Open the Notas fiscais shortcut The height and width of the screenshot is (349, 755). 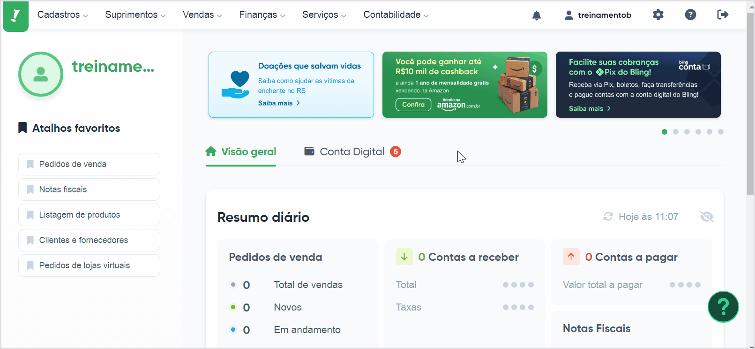pyautogui.click(x=89, y=190)
